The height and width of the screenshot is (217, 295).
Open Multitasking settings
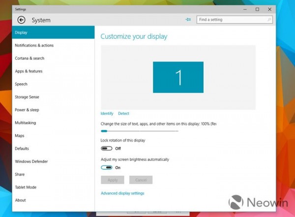[x=26, y=123]
